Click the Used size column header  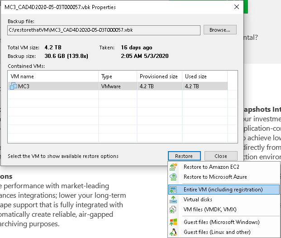click(x=205, y=76)
